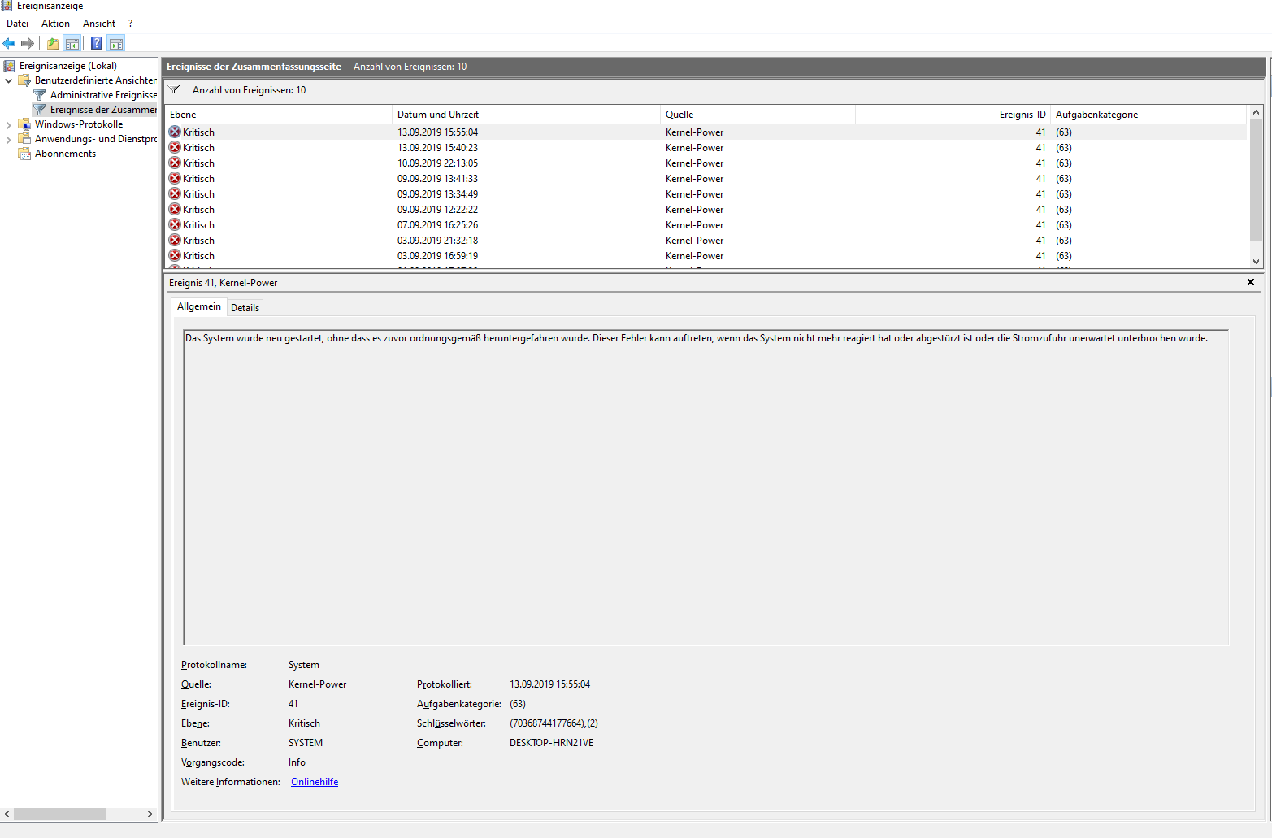1272x838 pixels.
Task: Click Kernel-Power source of 09.09.2019 12:22:22 row
Action: click(x=694, y=210)
